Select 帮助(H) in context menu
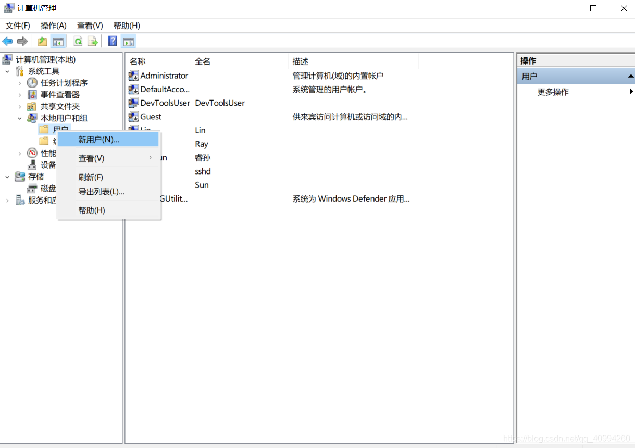 [x=108, y=210]
